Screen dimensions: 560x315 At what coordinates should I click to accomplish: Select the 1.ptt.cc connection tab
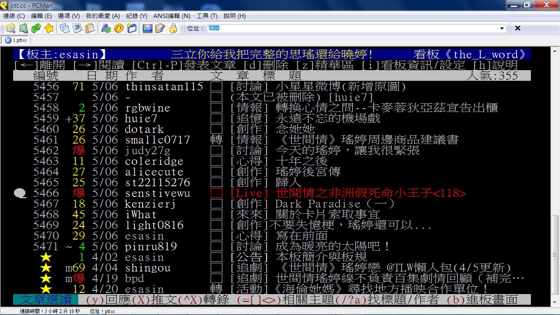[x=16, y=40]
